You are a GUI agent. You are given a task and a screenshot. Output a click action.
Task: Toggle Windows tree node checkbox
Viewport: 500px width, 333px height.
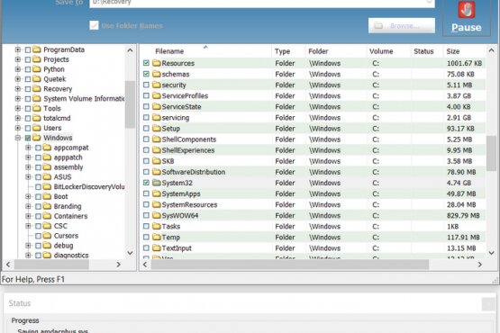[x=28, y=138]
